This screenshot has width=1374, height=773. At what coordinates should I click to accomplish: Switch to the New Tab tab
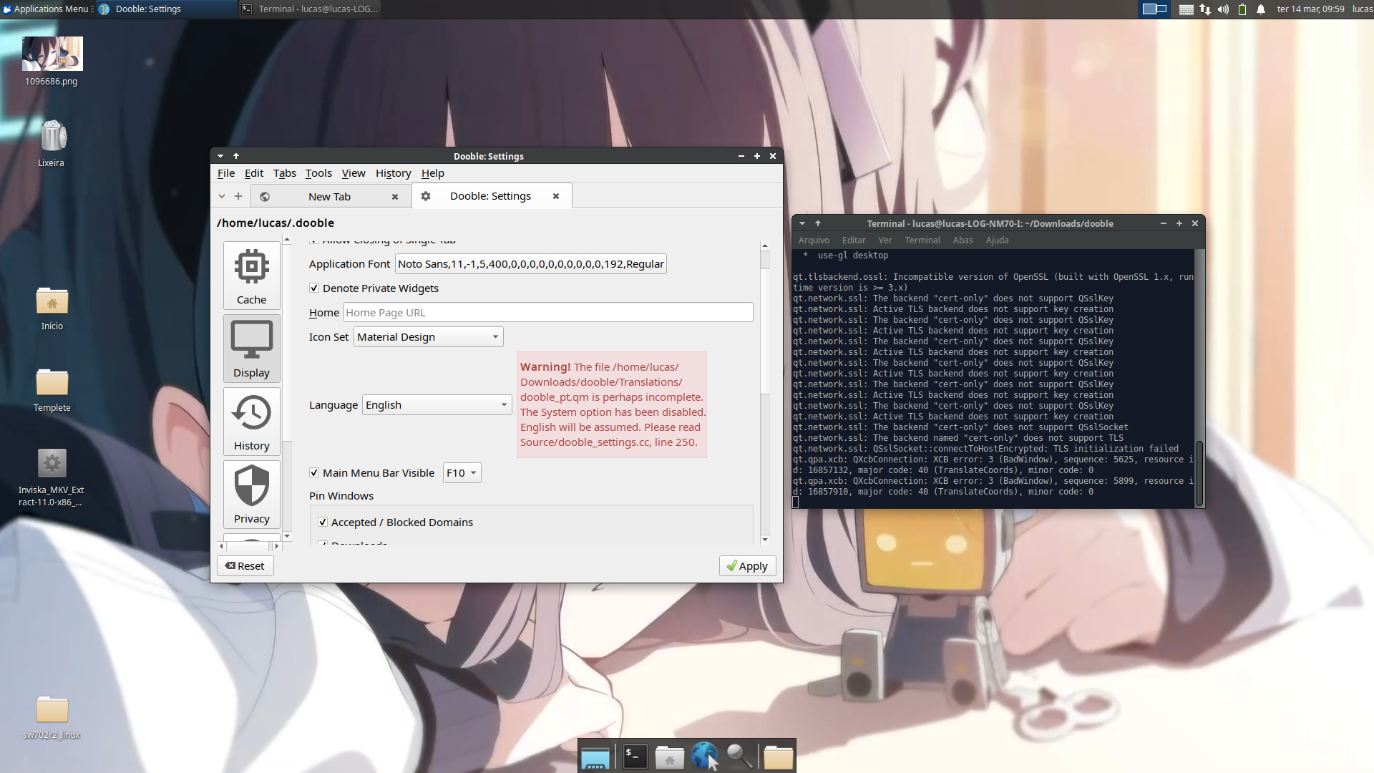point(329,197)
